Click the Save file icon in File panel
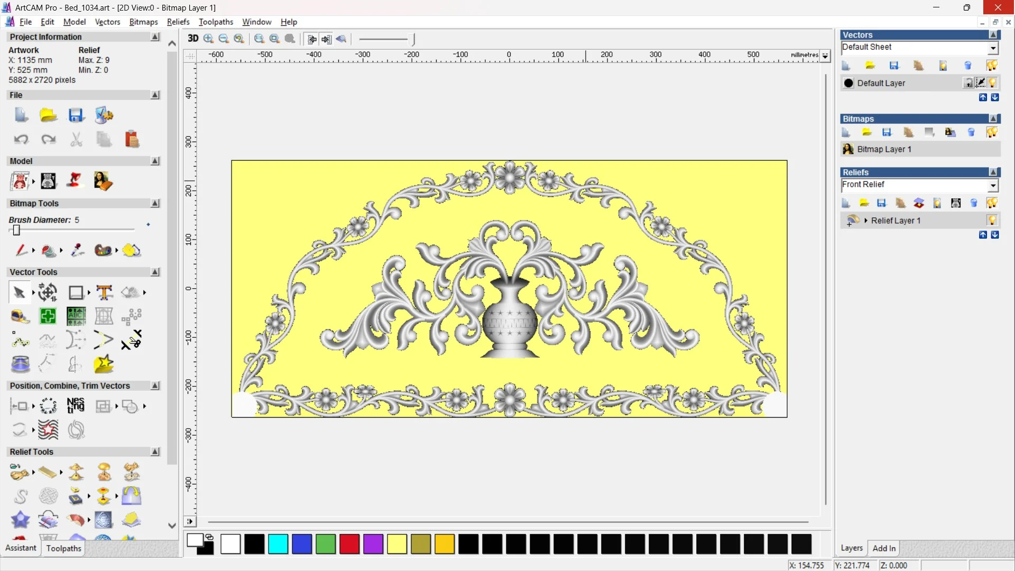Screen dimensions: 1015x571 [76, 115]
